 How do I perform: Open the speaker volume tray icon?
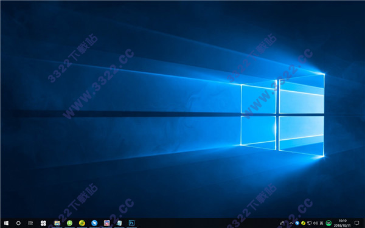(315, 223)
